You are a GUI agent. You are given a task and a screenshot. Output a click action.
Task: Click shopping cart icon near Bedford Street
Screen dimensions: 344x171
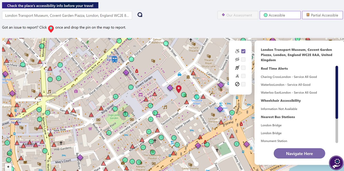pos(90,129)
